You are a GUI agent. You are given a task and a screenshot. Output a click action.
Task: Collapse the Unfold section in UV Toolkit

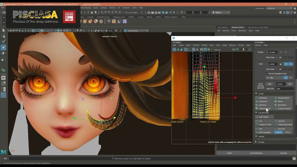pos(256,137)
